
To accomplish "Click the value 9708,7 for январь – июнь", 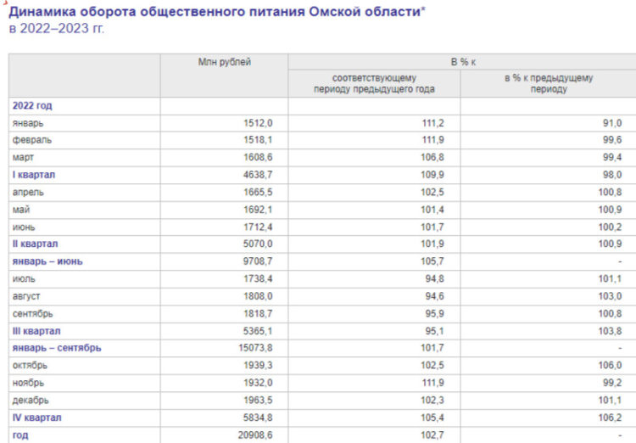I will point(258,261).
